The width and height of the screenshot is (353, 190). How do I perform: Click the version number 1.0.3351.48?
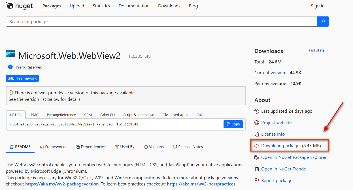(x=139, y=56)
